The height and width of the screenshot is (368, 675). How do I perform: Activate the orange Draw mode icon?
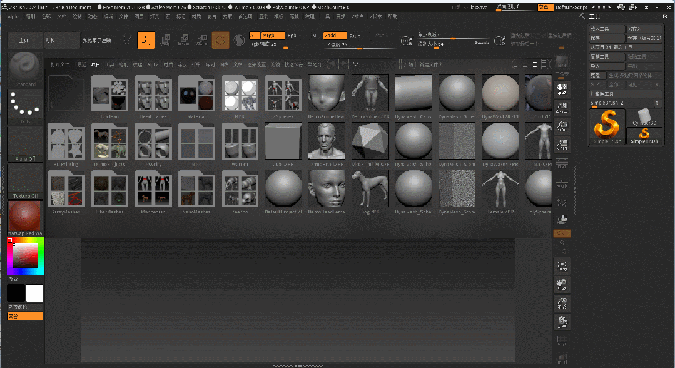point(146,41)
